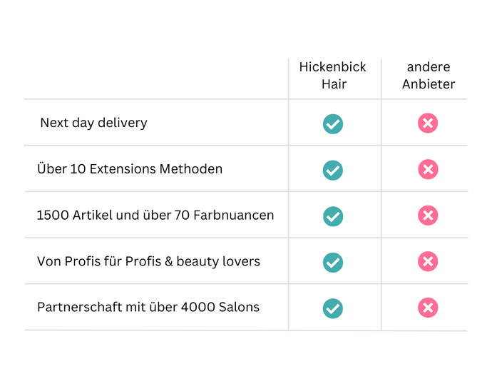Image resolution: width=492 pixels, height=369 pixels.
Task: Click the teal checkmark for Von Profis row
Action: pos(333,263)
